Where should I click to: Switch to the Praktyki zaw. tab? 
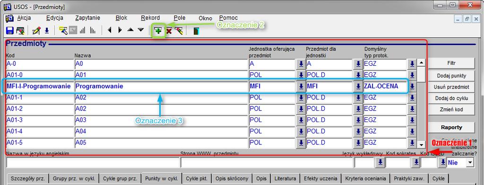point(409,178)
